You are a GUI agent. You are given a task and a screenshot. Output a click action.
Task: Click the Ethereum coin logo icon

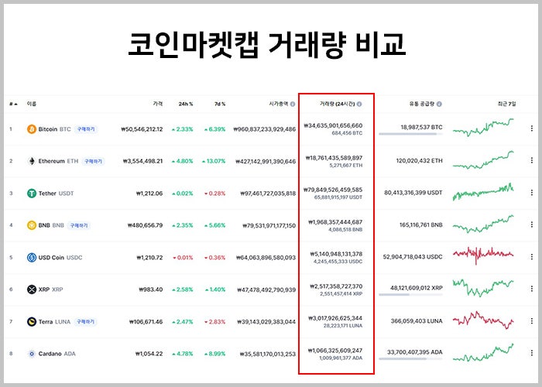click(x=32, y=161)
